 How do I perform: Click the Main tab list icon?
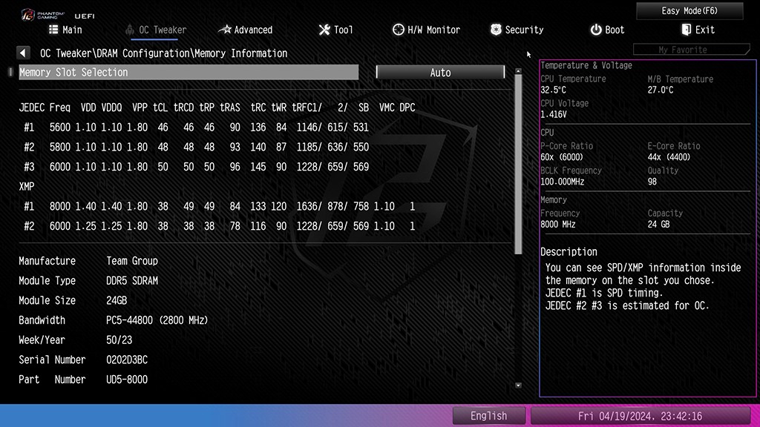[53, 30]
